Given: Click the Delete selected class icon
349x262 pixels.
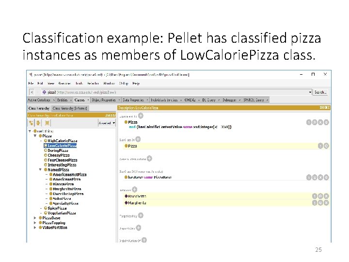Looking at the screenshot, I should pos(47,123).
